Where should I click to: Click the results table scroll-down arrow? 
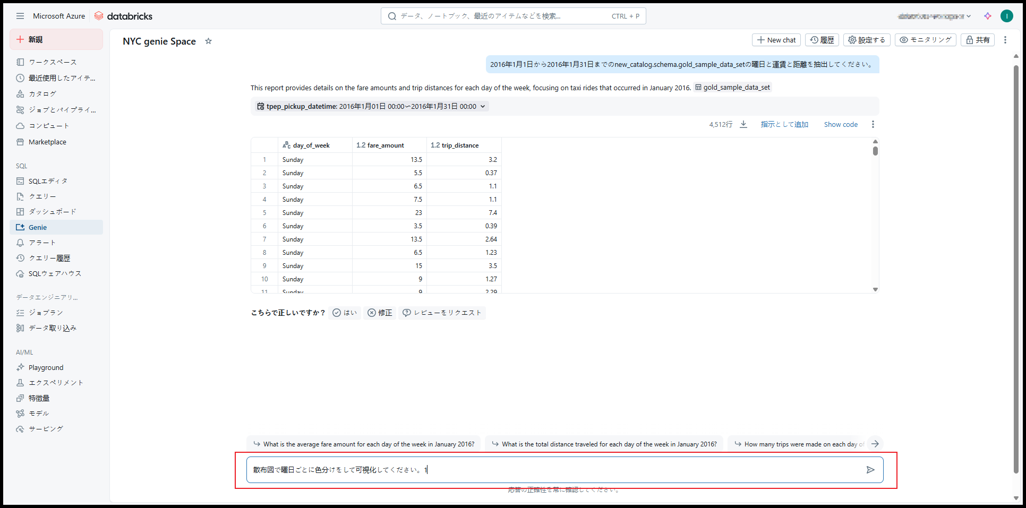coord(875,289)
